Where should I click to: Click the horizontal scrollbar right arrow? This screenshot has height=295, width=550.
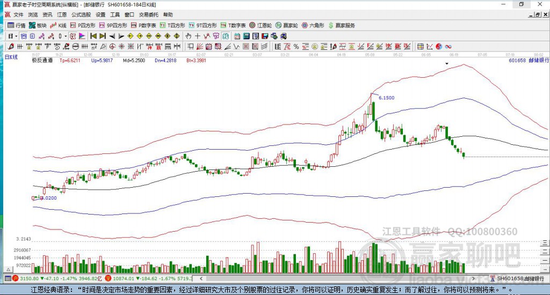(x=473, y=278)
